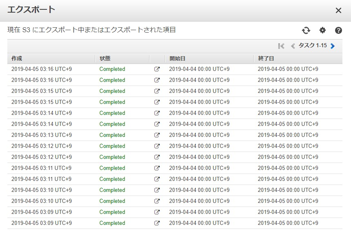Select the start date cell in the first row
The image size is (351, 242).
pos(199,69)
